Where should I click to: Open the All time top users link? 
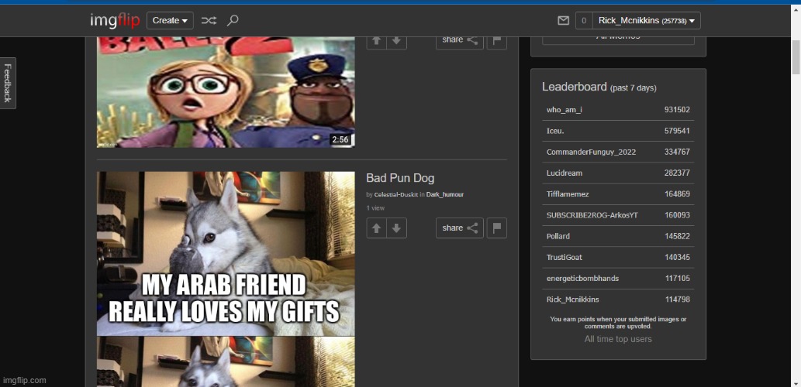pos(618,339)
